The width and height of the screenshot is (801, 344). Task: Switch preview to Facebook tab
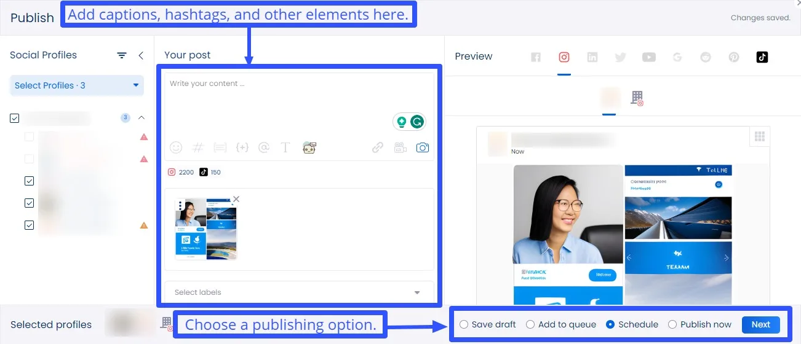tap(536, 57)
